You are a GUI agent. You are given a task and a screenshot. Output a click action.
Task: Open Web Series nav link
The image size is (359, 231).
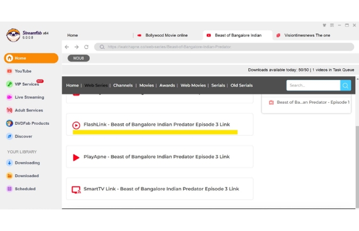click(96, 86)
